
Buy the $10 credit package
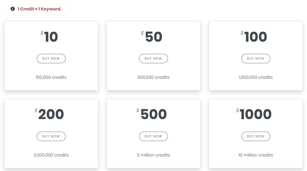(51, 58)
